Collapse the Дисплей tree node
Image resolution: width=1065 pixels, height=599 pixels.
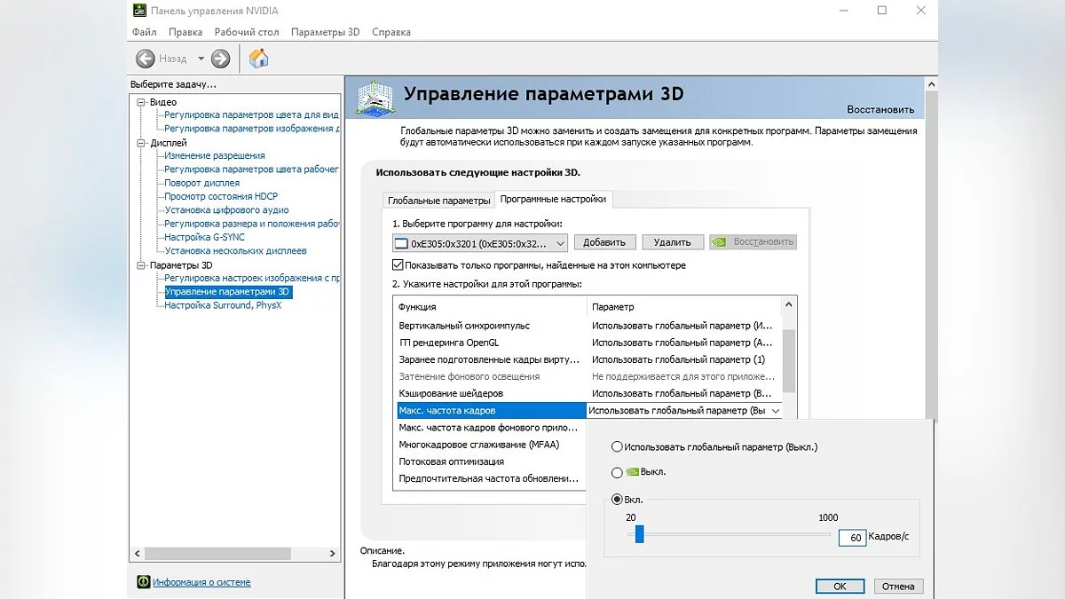click(140, 143)
